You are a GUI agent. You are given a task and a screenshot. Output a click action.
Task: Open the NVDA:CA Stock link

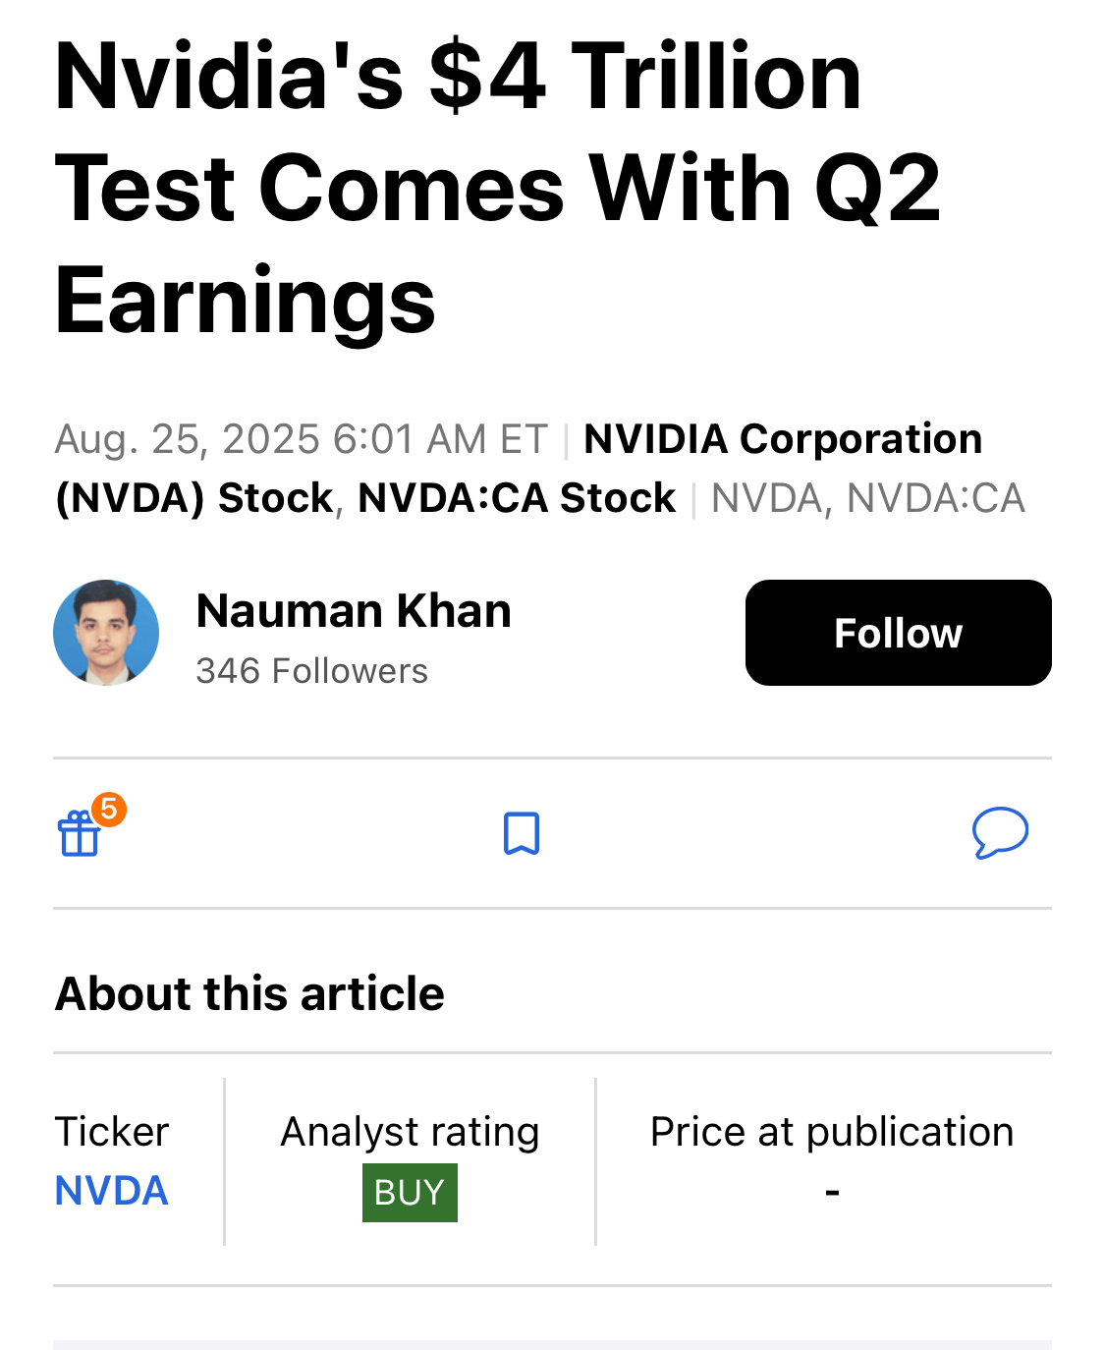pos(517,498)
